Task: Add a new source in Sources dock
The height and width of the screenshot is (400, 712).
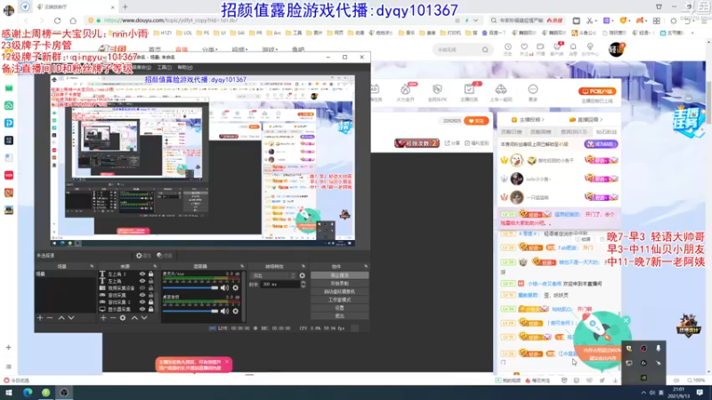Action: point(103,318)
